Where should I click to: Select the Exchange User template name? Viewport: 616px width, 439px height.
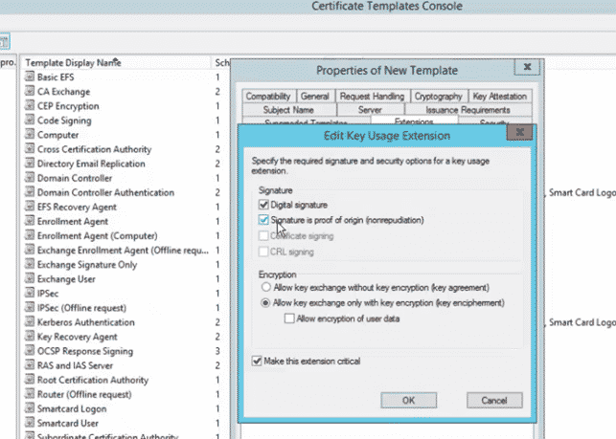66,279
